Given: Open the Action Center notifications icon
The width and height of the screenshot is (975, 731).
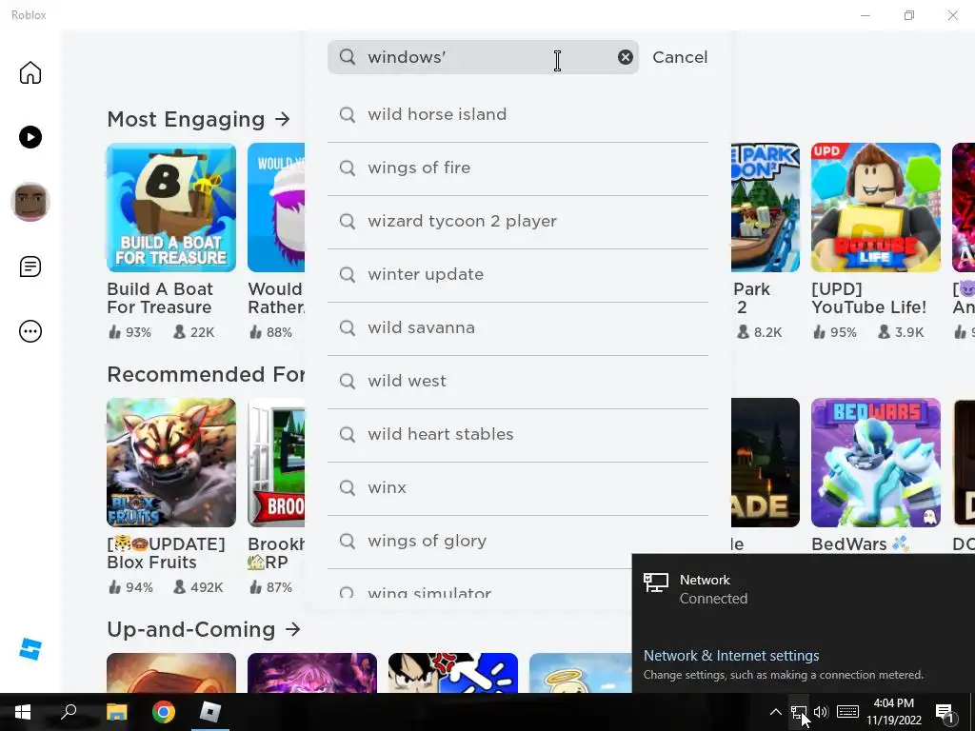Looking at the screenshot, I should (x=945, y=712).
